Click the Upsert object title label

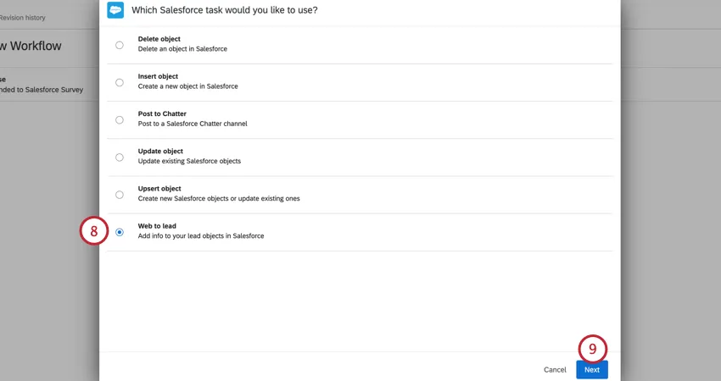pos(159,189)
